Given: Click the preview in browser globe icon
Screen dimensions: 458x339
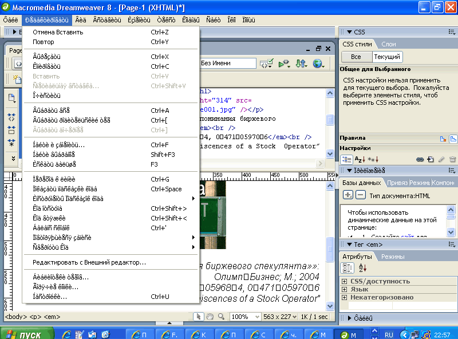Looking at the screenshot, I should click(x=318, y=64).
